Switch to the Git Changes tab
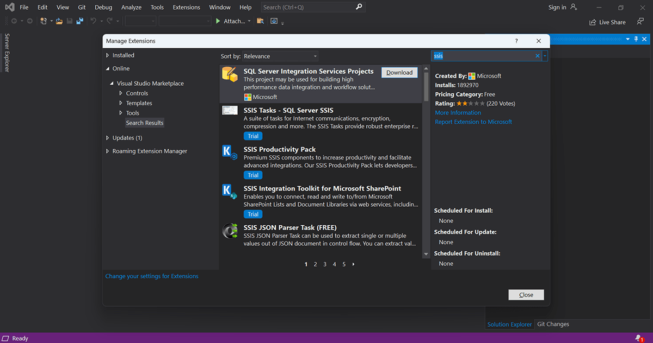The image size is (653, 343). pos(553,324)
